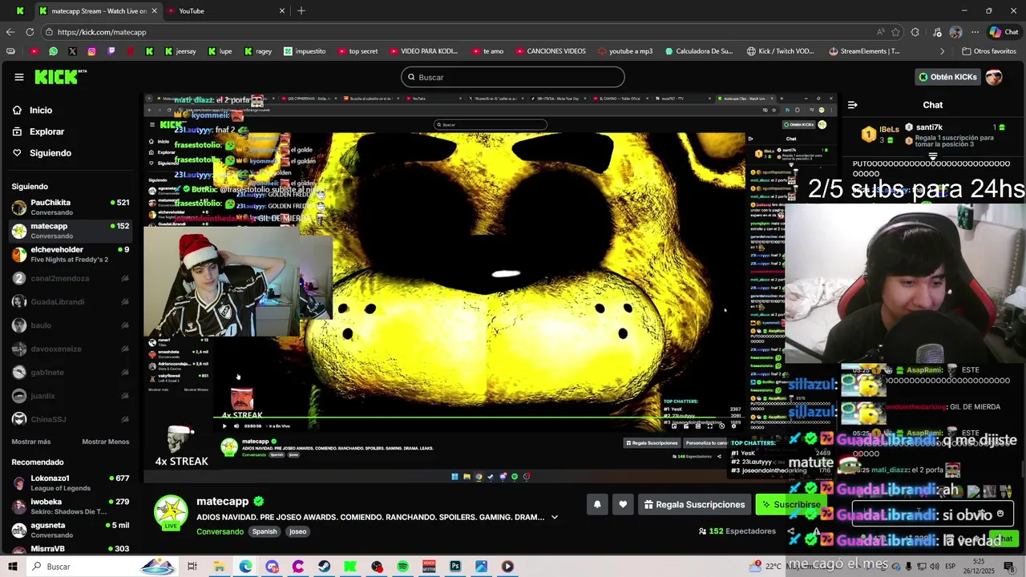The width and height of the screenshot is (1026, 577).
Task: Open the Otros favoritos folder
Action: [988, 51]
